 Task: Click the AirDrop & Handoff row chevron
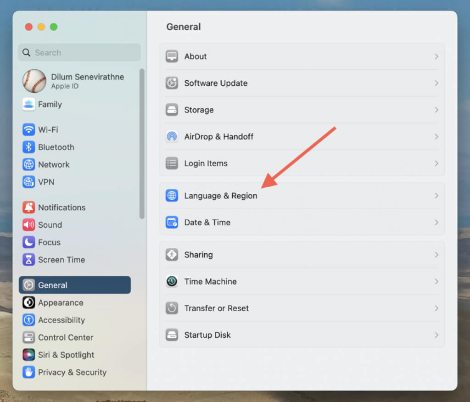(x=436, y=136)
